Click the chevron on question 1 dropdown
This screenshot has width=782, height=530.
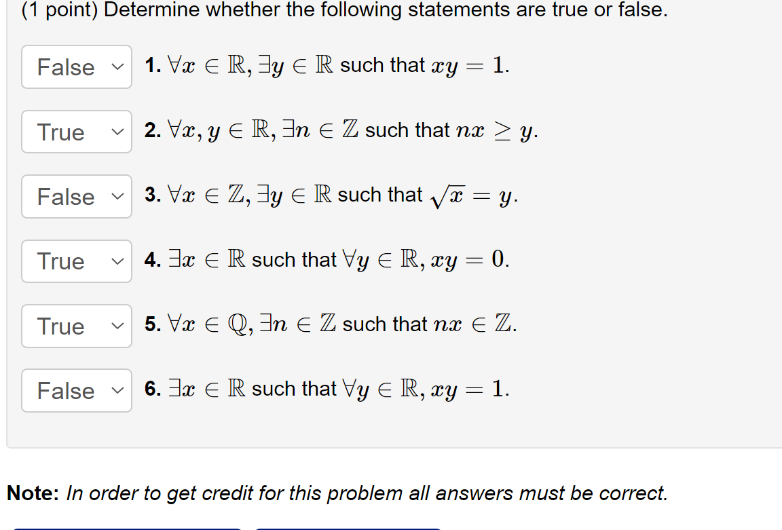tap(116, 67)
